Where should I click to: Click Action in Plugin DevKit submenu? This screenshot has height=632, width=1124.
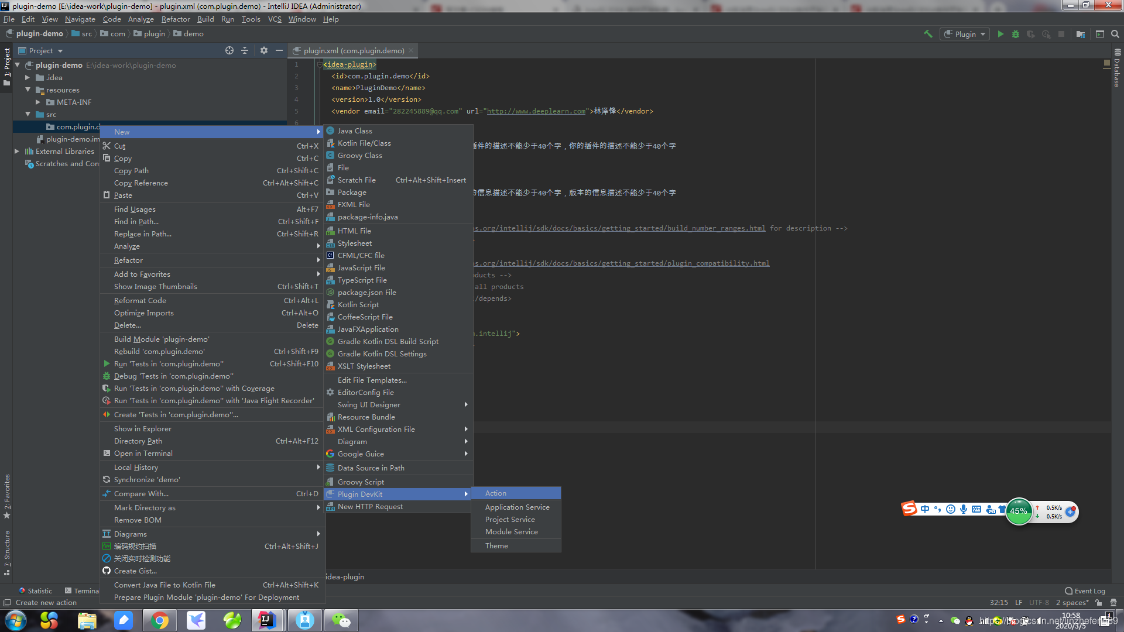coord(516,493)
